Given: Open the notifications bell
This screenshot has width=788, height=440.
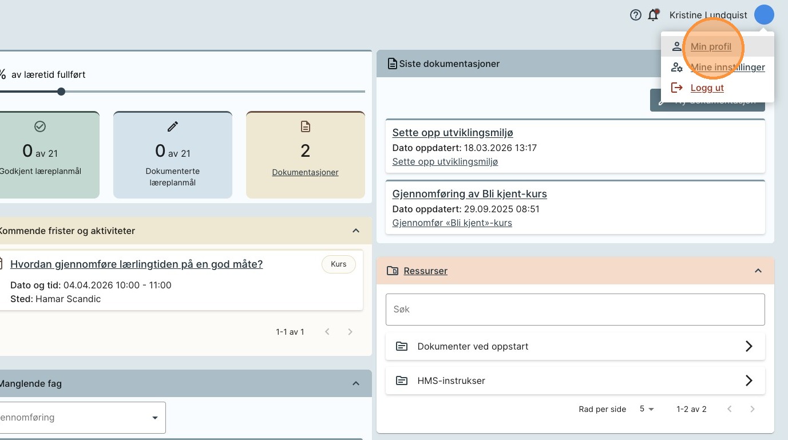Looking at the screenshot, I should click(x=653, y=15).
